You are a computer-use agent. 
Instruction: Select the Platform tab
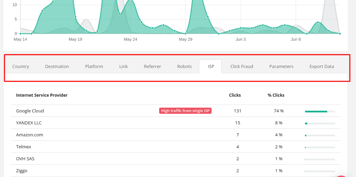tap(94, 66)
